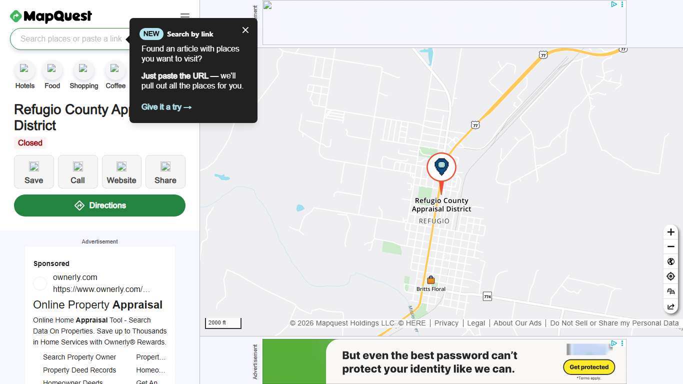
Task: Get Directions to the appraisal district
Action: (x=99, y=205)
